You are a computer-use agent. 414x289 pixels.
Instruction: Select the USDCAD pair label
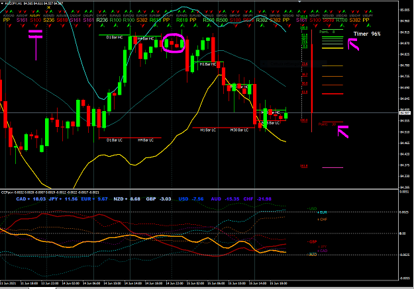point(341,16)
